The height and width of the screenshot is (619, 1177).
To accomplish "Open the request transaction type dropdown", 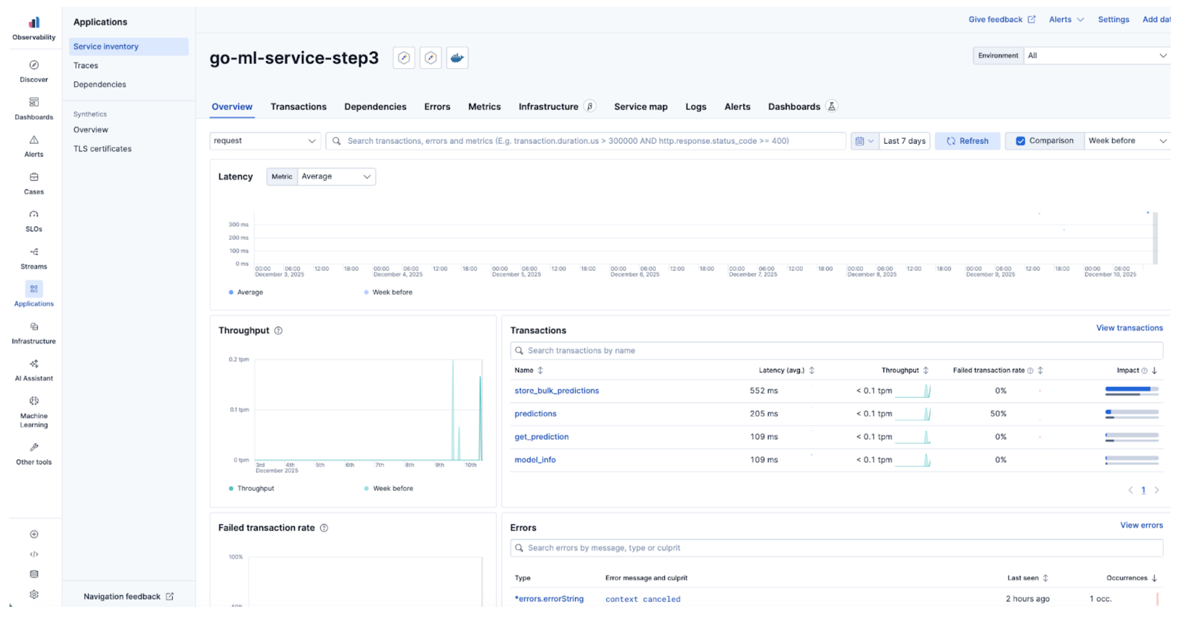I will (265, 141).
